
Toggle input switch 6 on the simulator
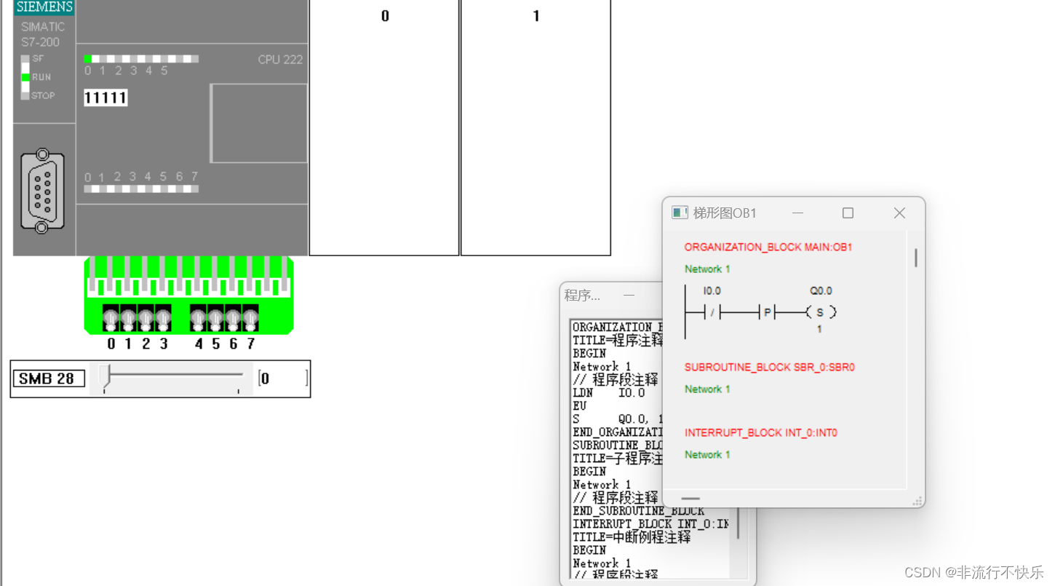click(x=233, y=318)
